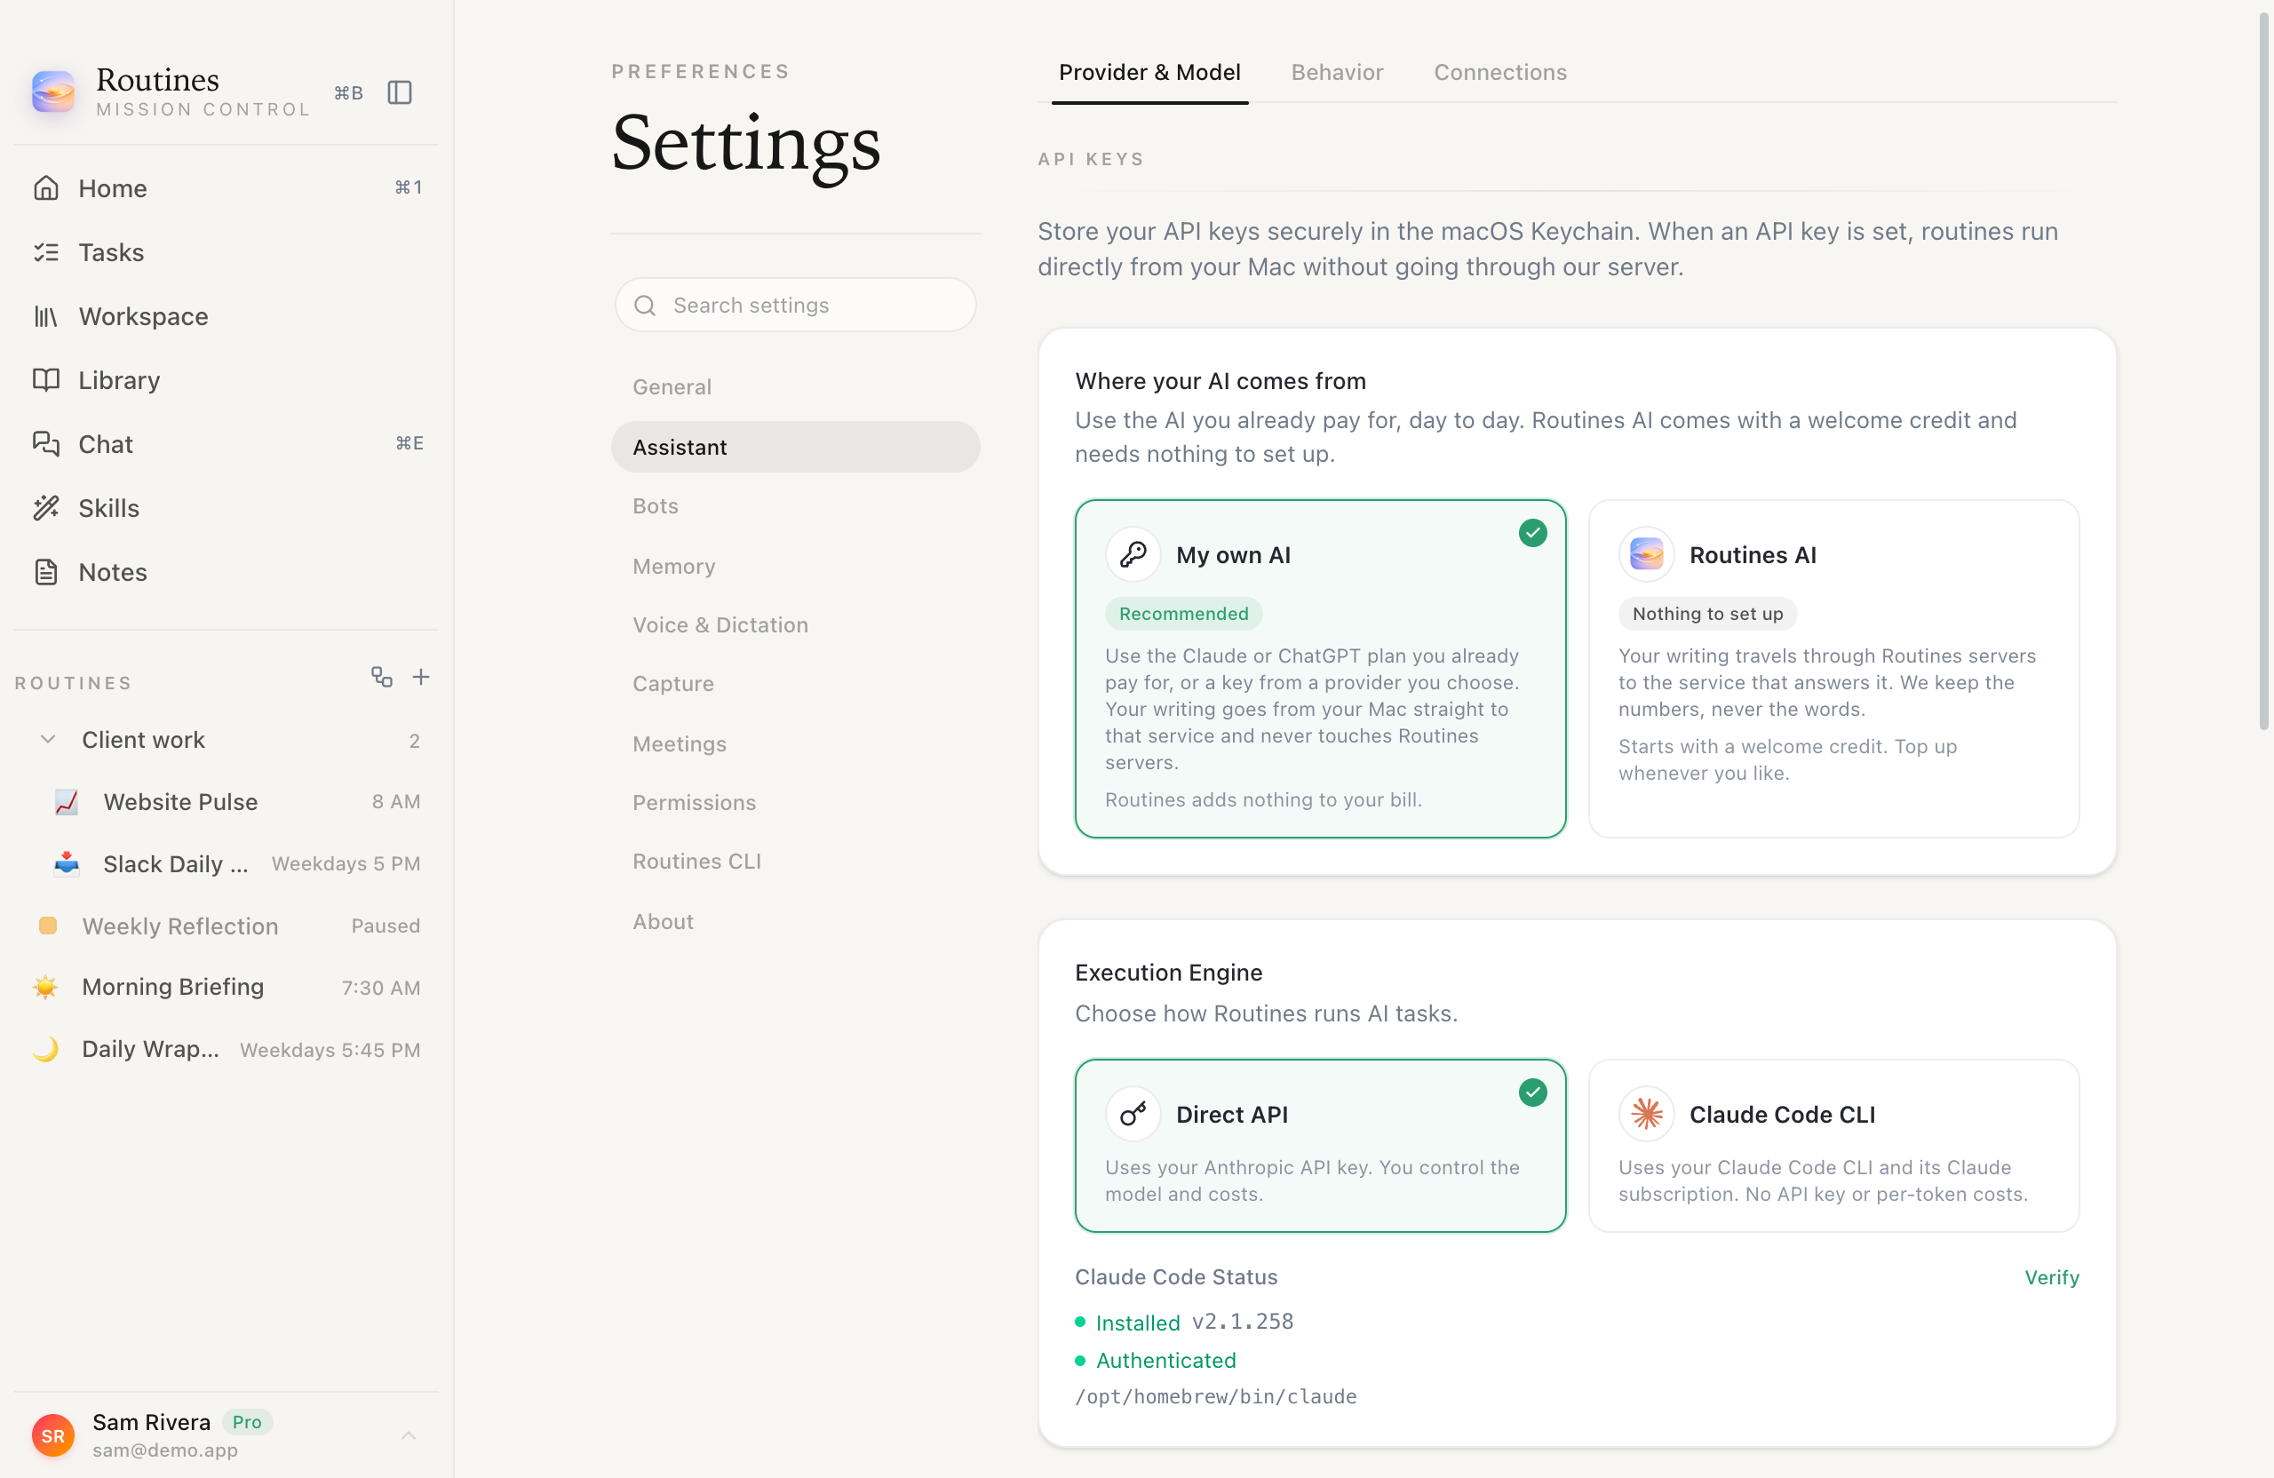The image size is (2274, 1478).
Task: Switch to the Connections tab
Action: coord(1500,73)
